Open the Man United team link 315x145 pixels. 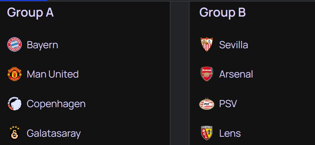(53, 74)
